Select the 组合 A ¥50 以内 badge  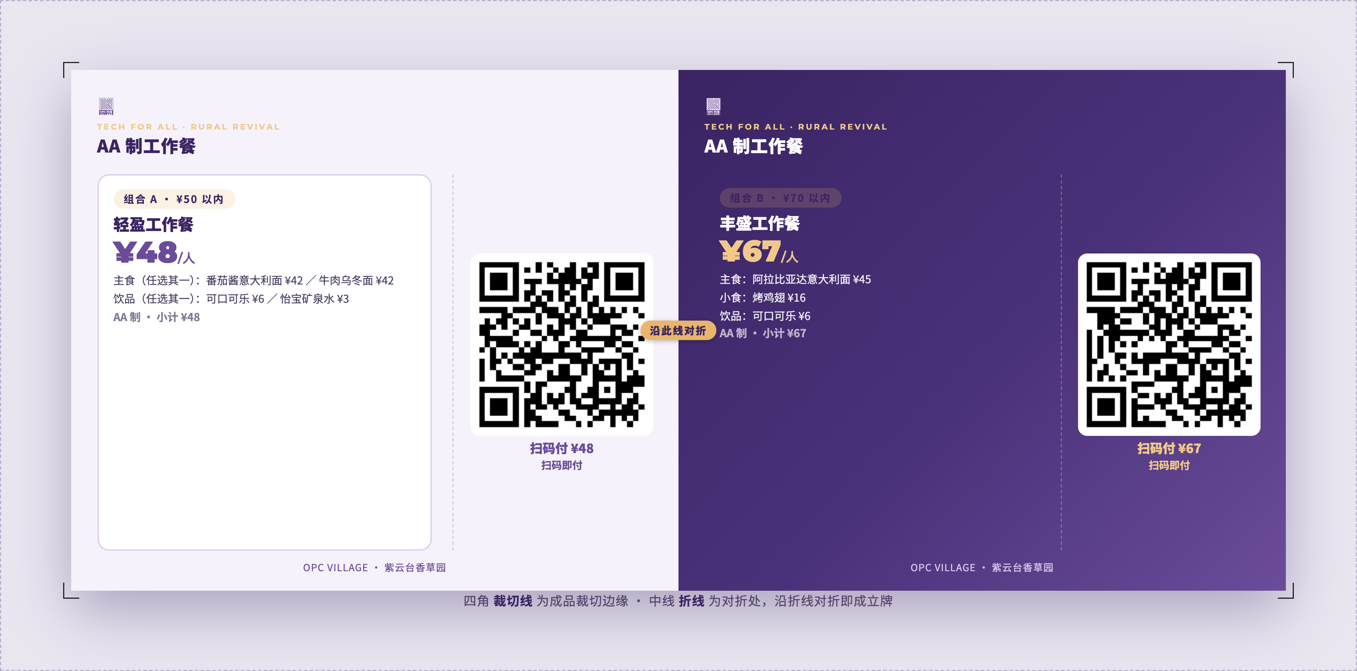[174, 199]
